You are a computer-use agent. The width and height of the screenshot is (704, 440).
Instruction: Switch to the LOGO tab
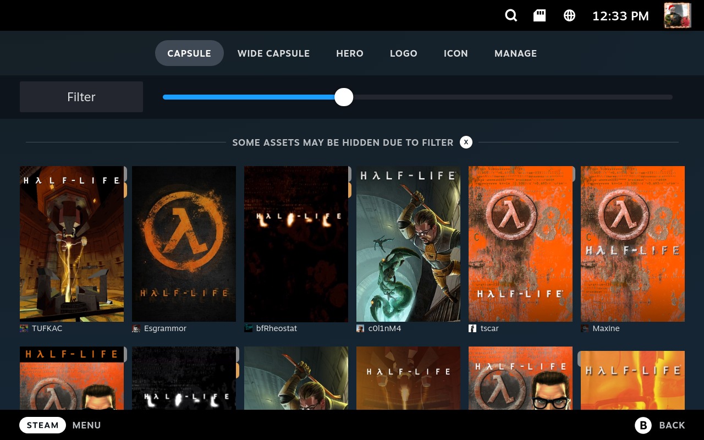[403, 53]
